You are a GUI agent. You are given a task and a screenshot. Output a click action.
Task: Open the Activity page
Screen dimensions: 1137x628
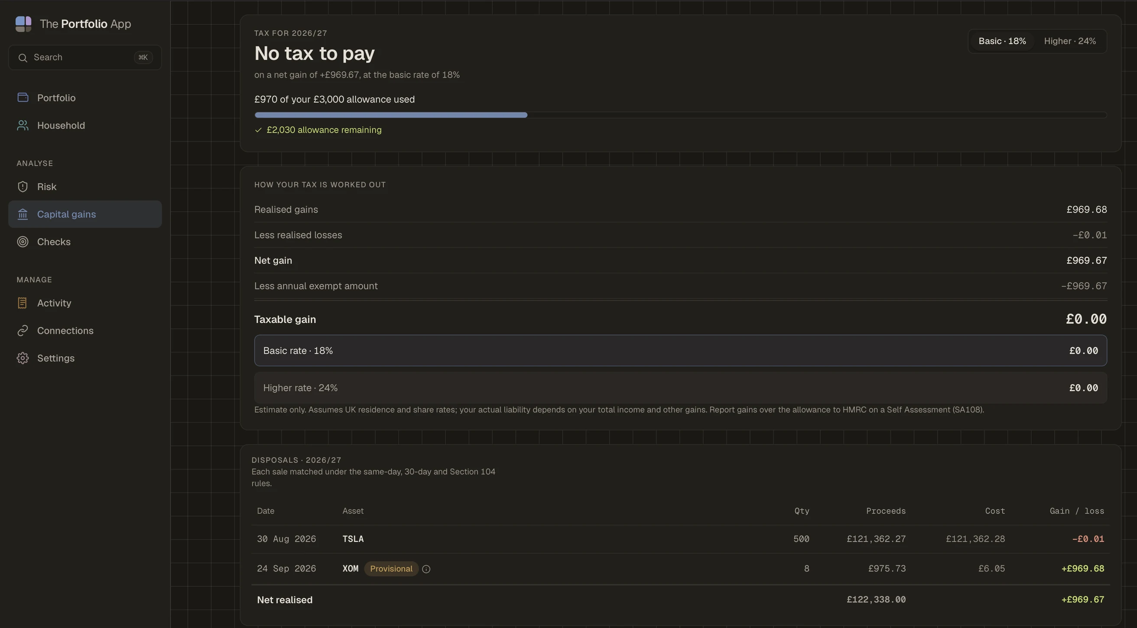(x=85, y=303)
